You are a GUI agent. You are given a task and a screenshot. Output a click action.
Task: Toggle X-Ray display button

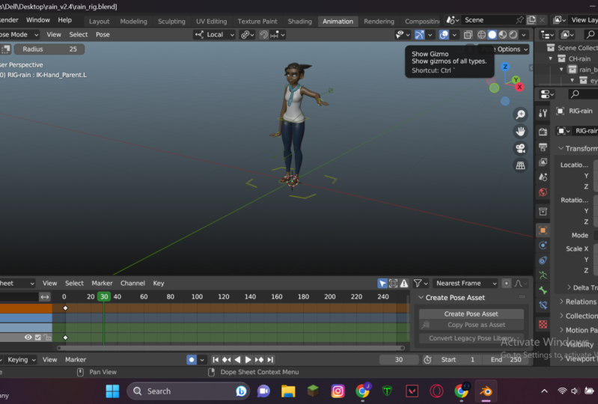tap(468, 34)
